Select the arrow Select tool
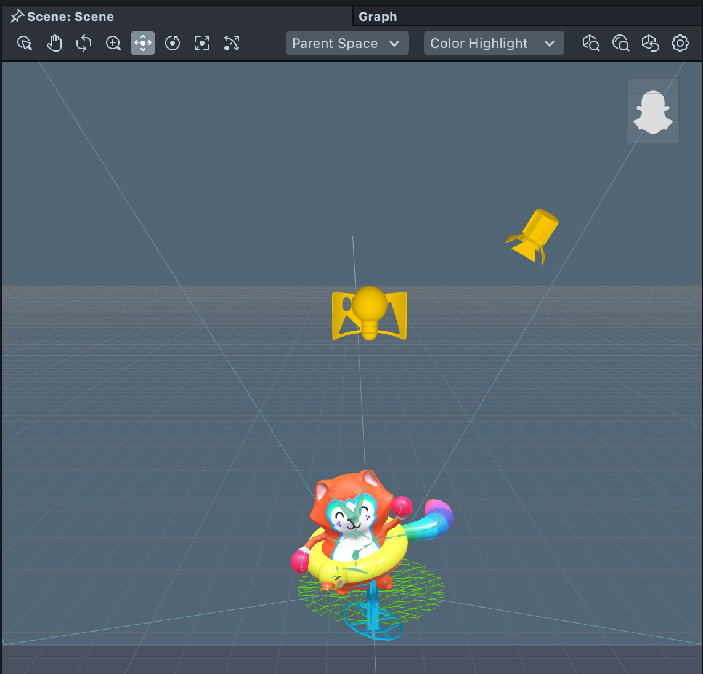Screen dimensions: 703x674 (x=25, y=43)
